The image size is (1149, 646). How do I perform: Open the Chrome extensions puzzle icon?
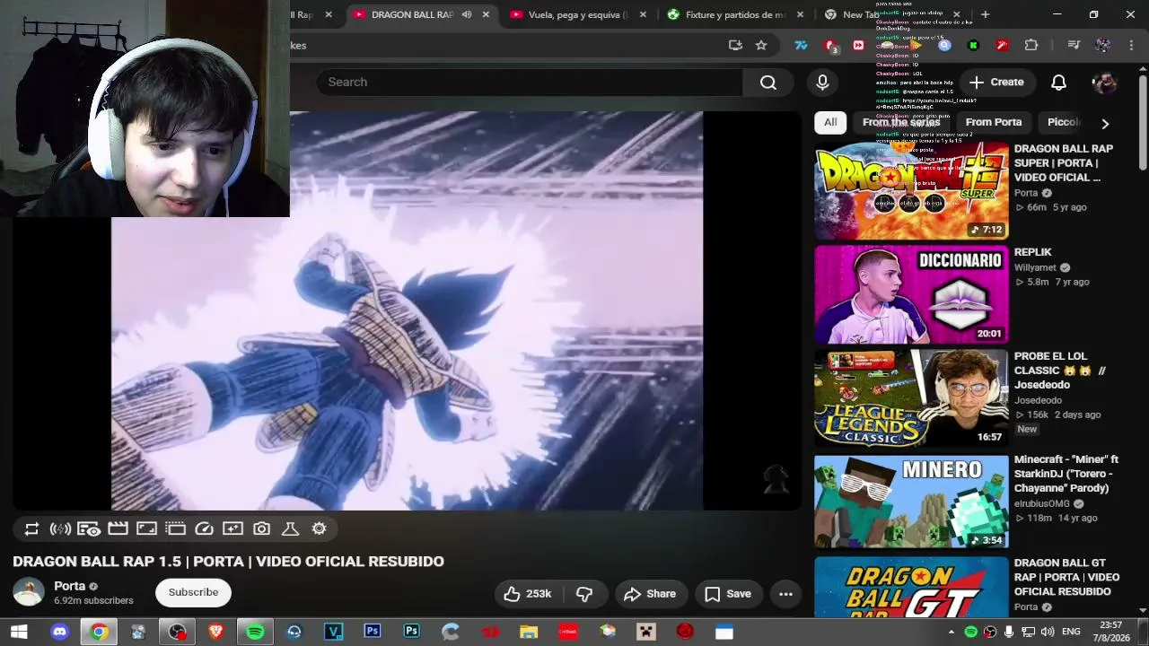(x=1031, y=45)
